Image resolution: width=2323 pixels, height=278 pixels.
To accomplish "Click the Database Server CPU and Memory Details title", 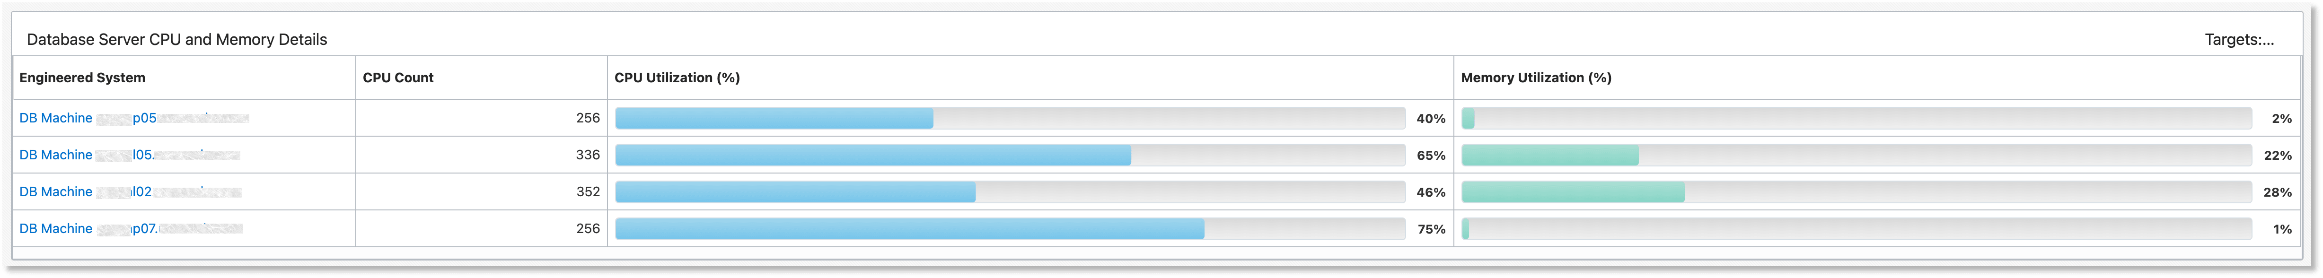I will pos(177,40).
